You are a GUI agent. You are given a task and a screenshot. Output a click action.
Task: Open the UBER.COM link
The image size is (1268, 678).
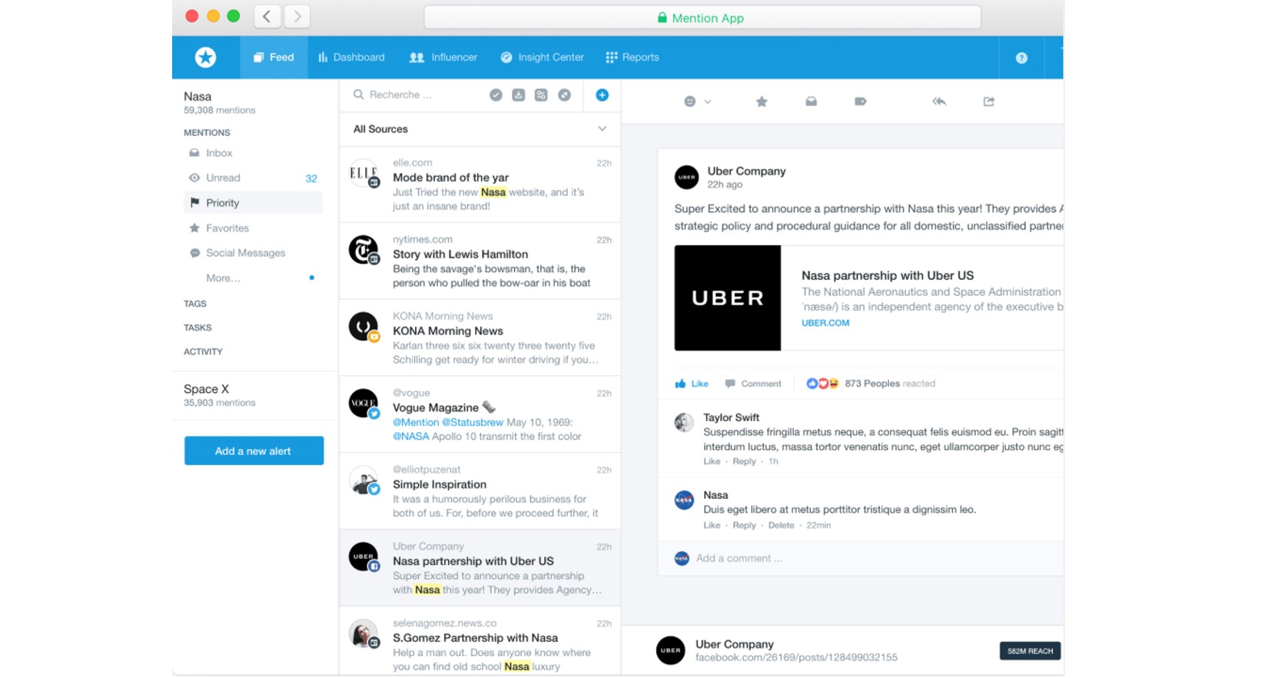(825, 323)
